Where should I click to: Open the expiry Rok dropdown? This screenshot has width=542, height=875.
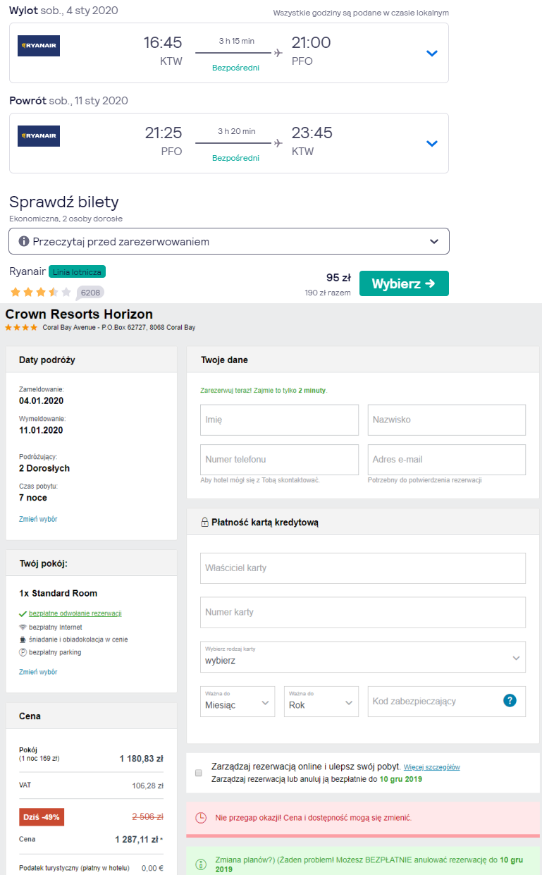(321, 702)
